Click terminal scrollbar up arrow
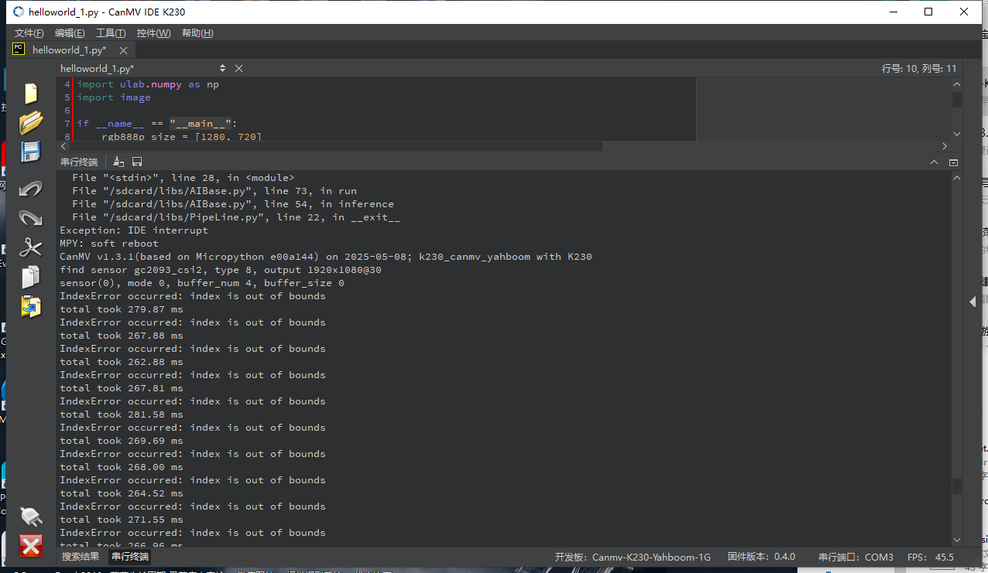This screenshot has width=988, height=573. coord(957,177)
